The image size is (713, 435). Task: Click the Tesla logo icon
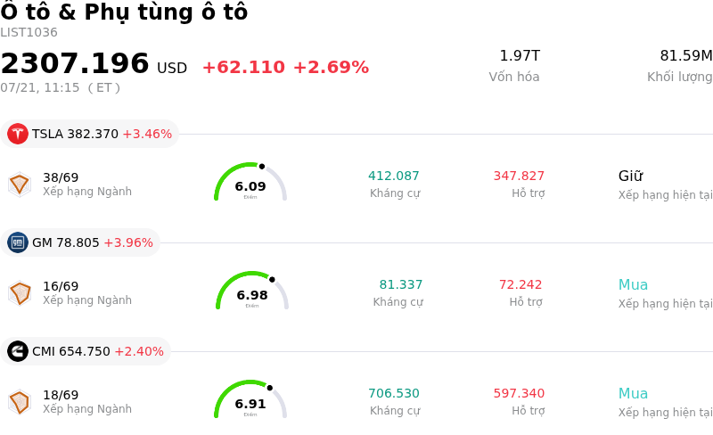click(18, 134)
